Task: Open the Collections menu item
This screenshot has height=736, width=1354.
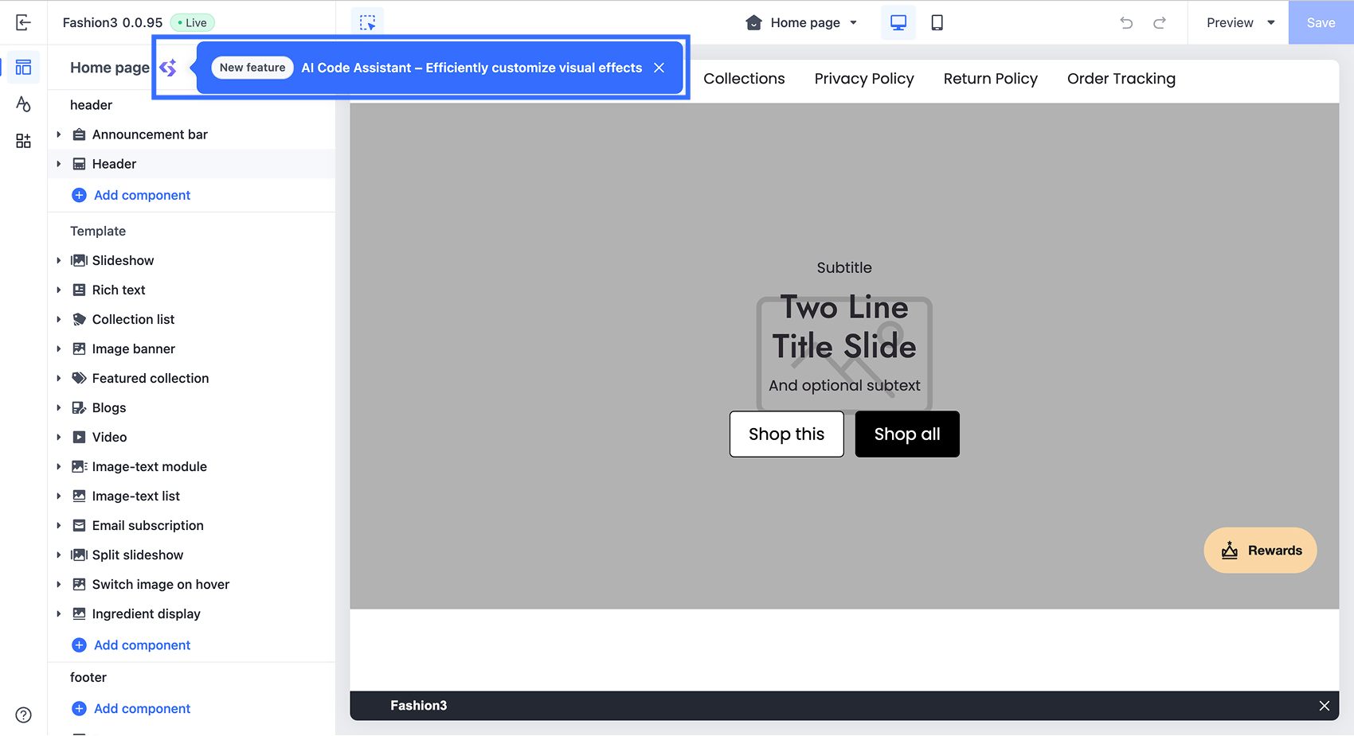Action: point(744,79)
